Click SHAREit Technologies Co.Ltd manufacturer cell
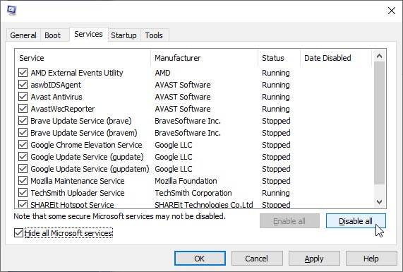The height and width of the screenshot is (272, 403). click(204, 205)
